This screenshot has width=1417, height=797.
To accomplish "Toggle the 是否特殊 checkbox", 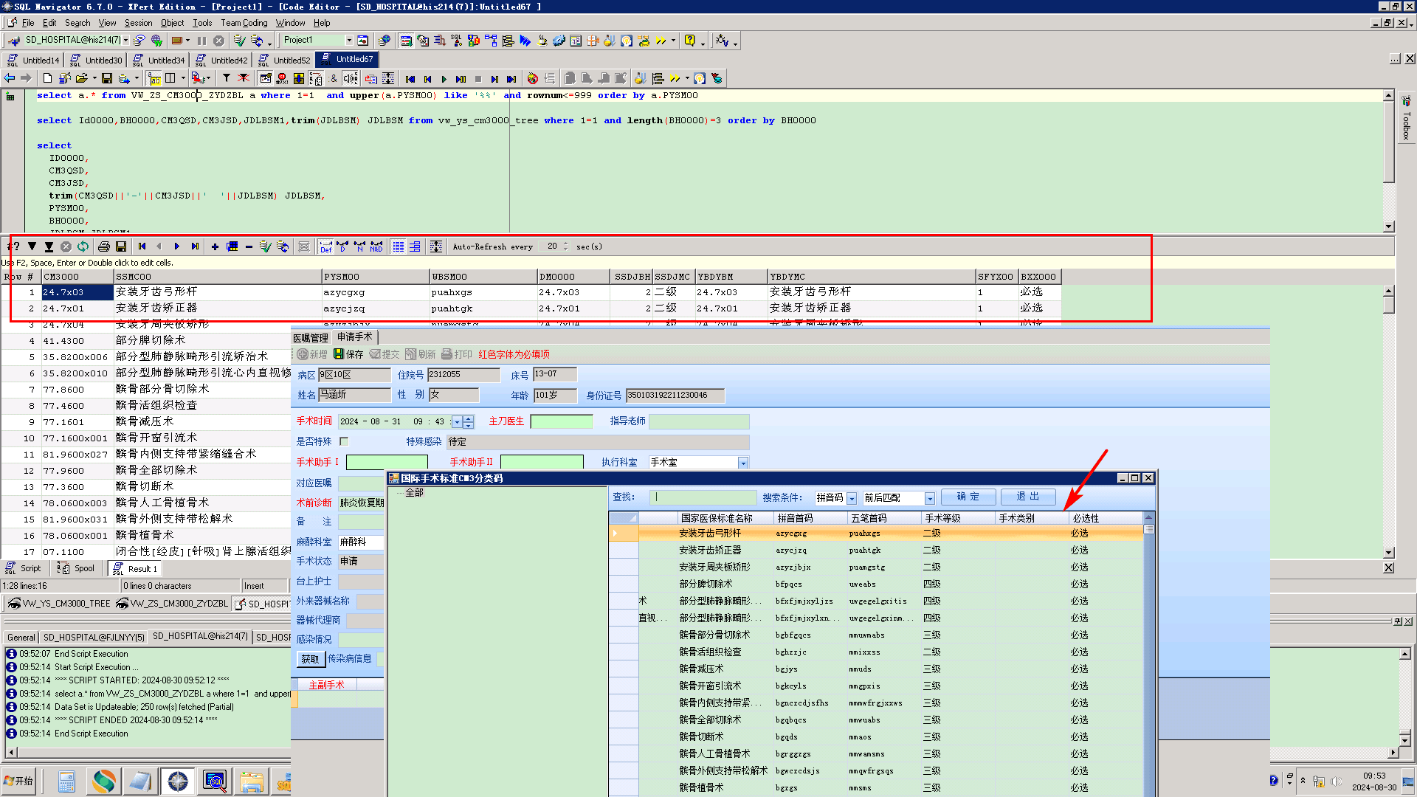I will (x=344, y=441).
